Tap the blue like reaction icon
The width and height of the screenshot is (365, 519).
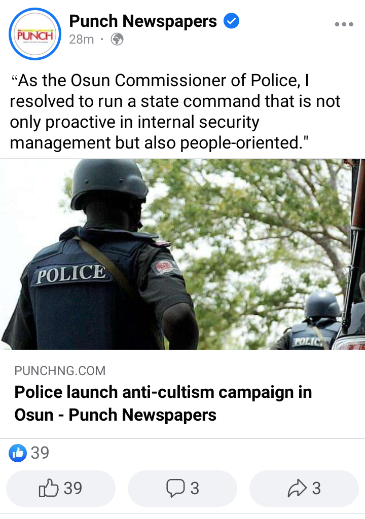pyautogui.click(x=18, y=453)
